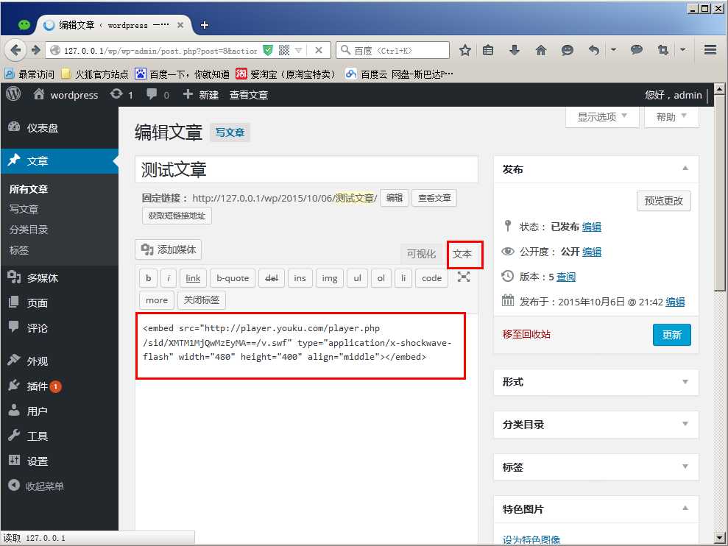
Task: Click the crop screenshot toolbar icon
Action: pyautogui.click(x=663, y=50)
